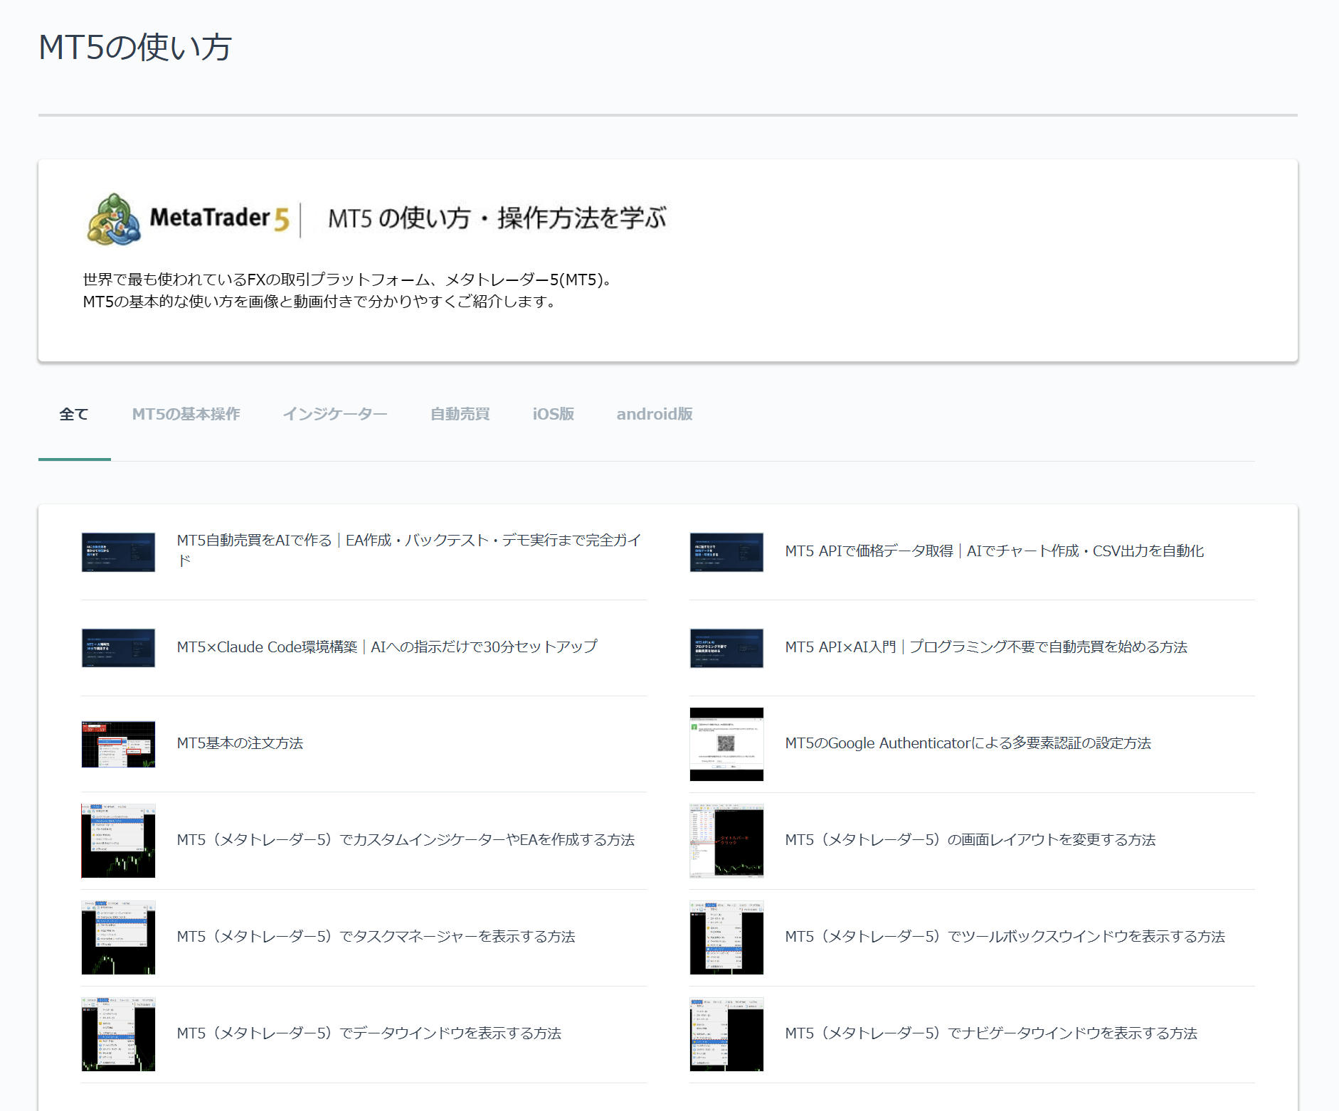This screenshot has height=1111, width=1339.
Task: Open thumbnail for MT5自動売買をAIで作る article
Action: click(x=118, y=552)
